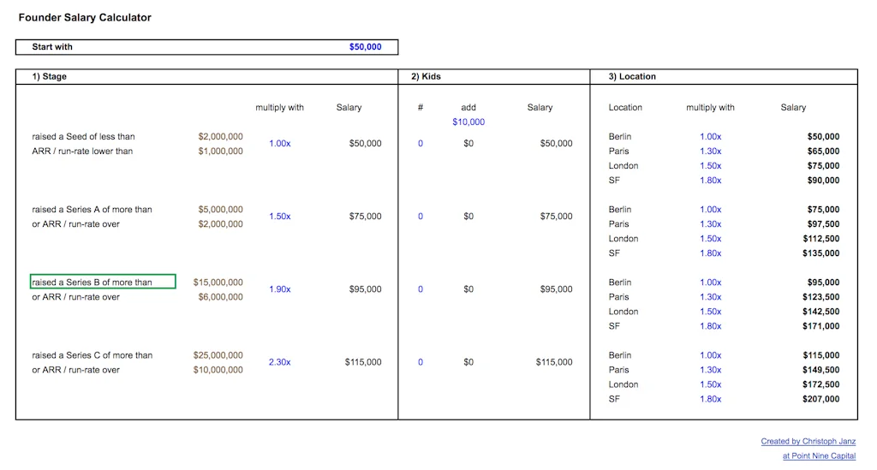Select the $10,000,000 ARR run-rate cell

point(218,370)
